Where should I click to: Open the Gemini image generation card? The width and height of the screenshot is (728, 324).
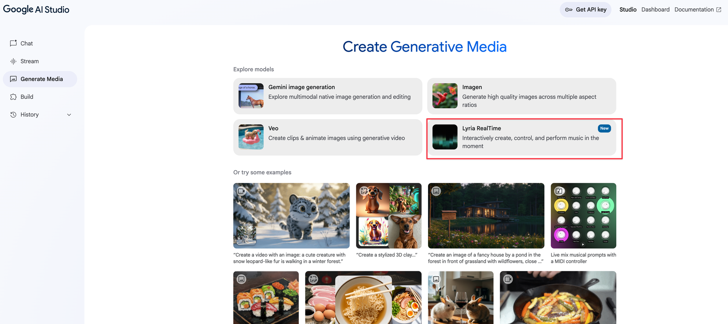(x=328, y=96)
